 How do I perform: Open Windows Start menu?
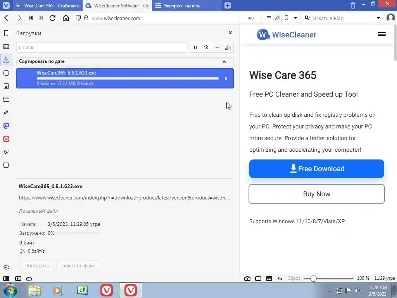point(10,290)
